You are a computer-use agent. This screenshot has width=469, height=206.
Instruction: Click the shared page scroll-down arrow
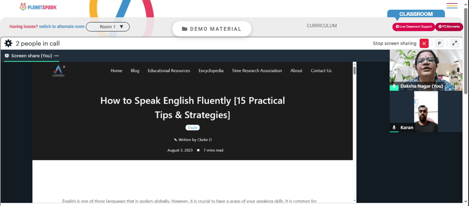click(355, 201)
